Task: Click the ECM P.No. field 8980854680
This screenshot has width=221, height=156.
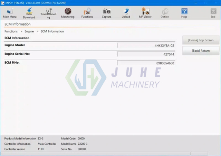Action: [146, 63]
